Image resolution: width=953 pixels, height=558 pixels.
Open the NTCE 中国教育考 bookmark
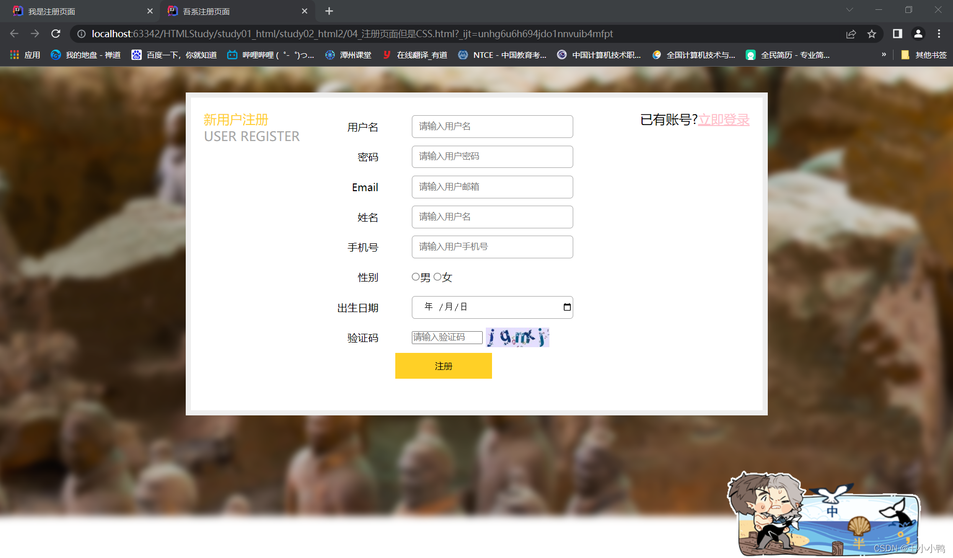(502, 55)
